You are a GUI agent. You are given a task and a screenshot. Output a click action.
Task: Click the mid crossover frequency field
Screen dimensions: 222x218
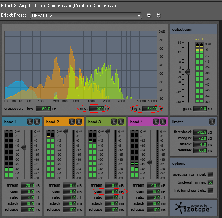click(x=97, y=109)
